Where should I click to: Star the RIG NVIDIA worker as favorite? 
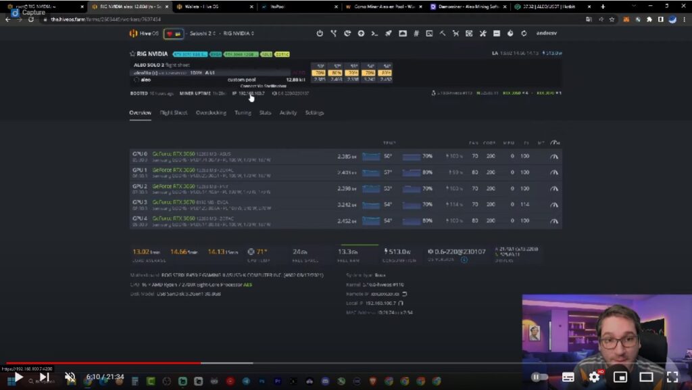click(x=132, y=54)
